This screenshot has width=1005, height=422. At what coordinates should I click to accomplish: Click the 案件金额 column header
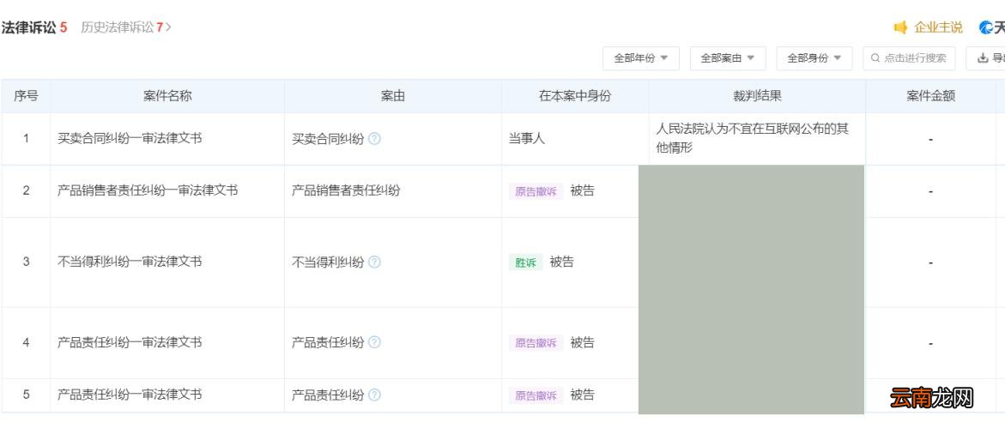coord(930,96)
